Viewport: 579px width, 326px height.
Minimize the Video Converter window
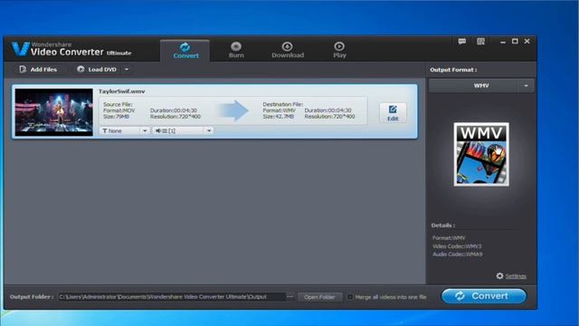(x=503, y=42)
